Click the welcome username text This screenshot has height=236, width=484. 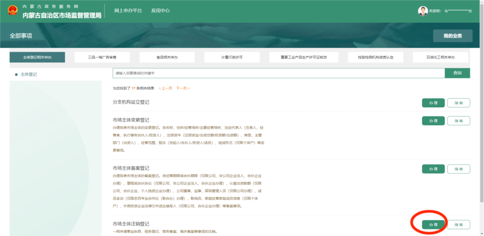tap(451, 11)
